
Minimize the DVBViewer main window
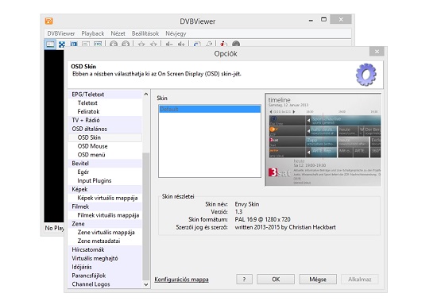click(311, 21)
